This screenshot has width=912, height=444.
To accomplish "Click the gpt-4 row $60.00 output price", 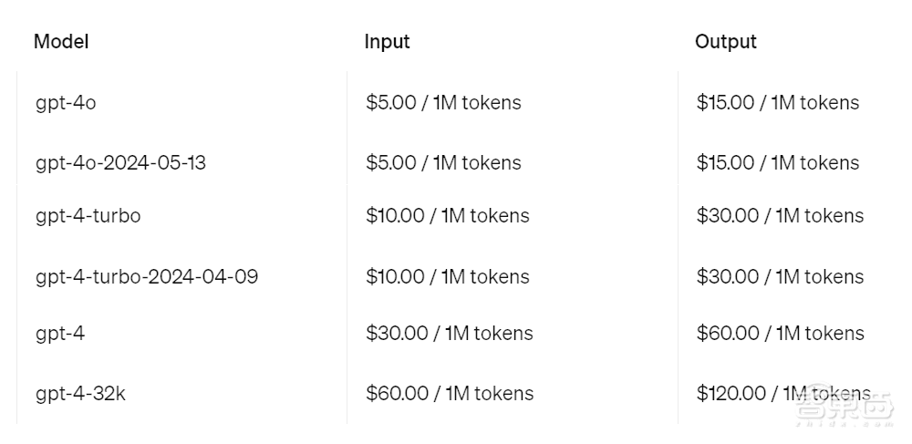I will tap(780, 334).
